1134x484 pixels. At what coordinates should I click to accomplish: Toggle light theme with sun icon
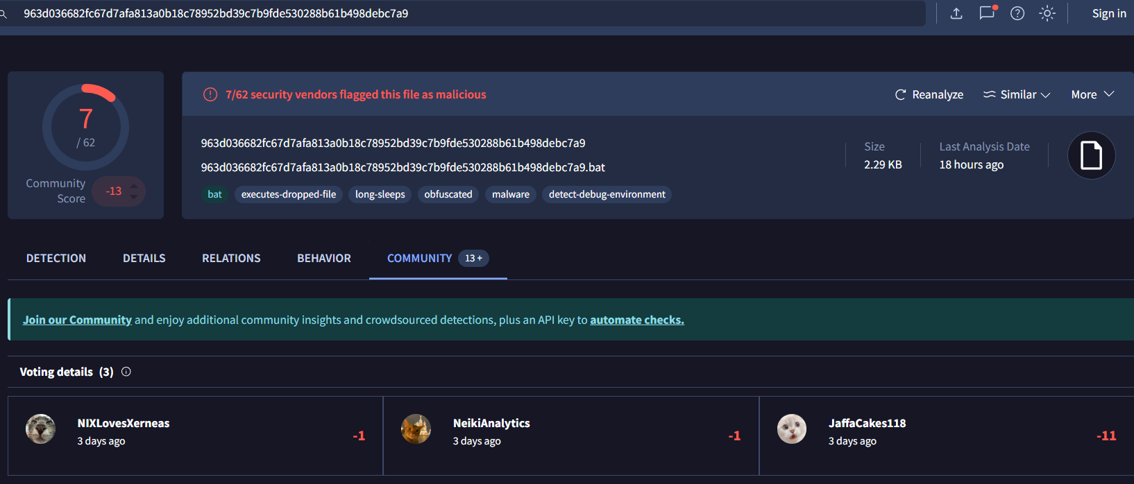click(1047, 13)
